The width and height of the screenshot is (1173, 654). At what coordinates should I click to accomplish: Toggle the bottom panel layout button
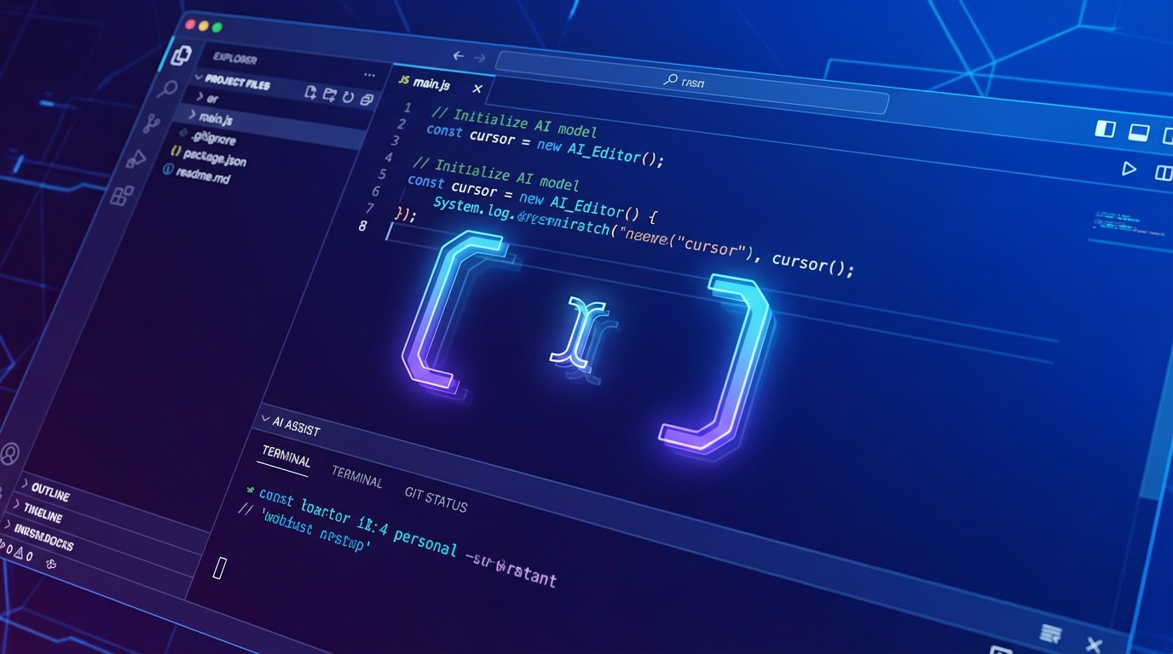coord(1138,133)
